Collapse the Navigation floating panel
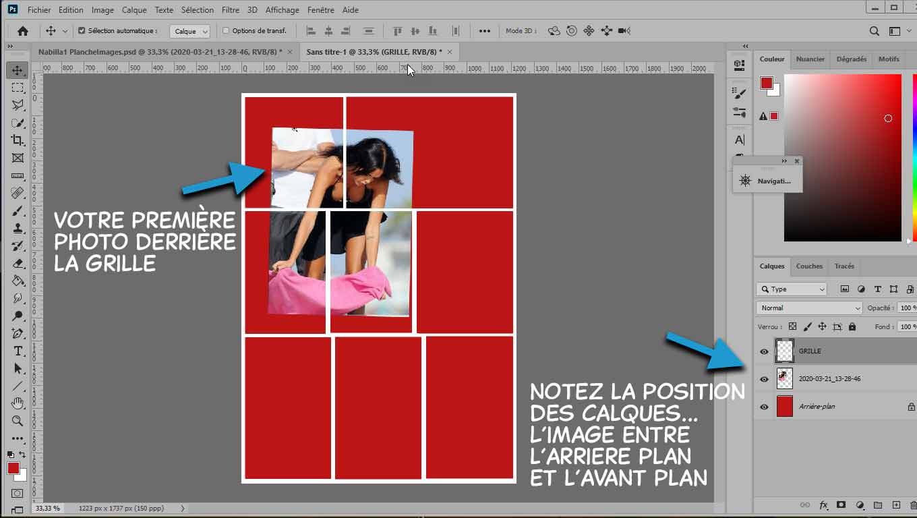This screenshot has height=518, width=917. 784,161
